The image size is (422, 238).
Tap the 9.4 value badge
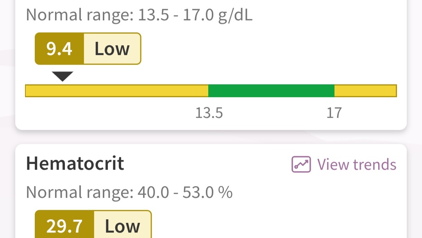(59, 49)
